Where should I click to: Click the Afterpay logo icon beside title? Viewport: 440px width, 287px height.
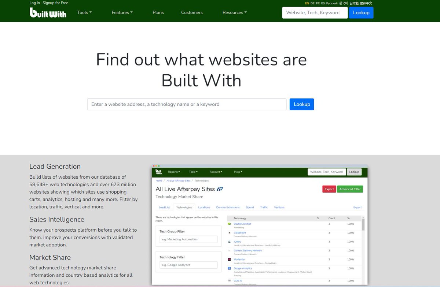[220, 189]
